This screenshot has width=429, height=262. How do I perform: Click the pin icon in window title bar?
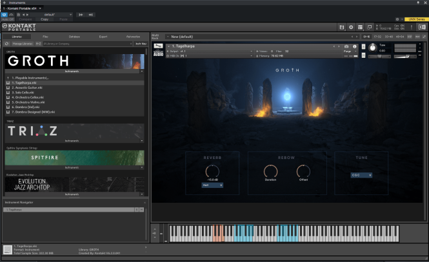(x=418, y=3)
